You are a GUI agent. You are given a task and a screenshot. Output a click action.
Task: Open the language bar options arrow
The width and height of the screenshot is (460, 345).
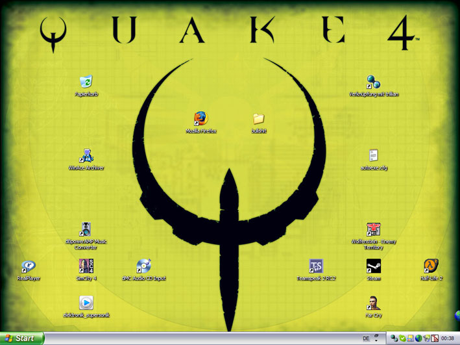[x=376, y=340]
